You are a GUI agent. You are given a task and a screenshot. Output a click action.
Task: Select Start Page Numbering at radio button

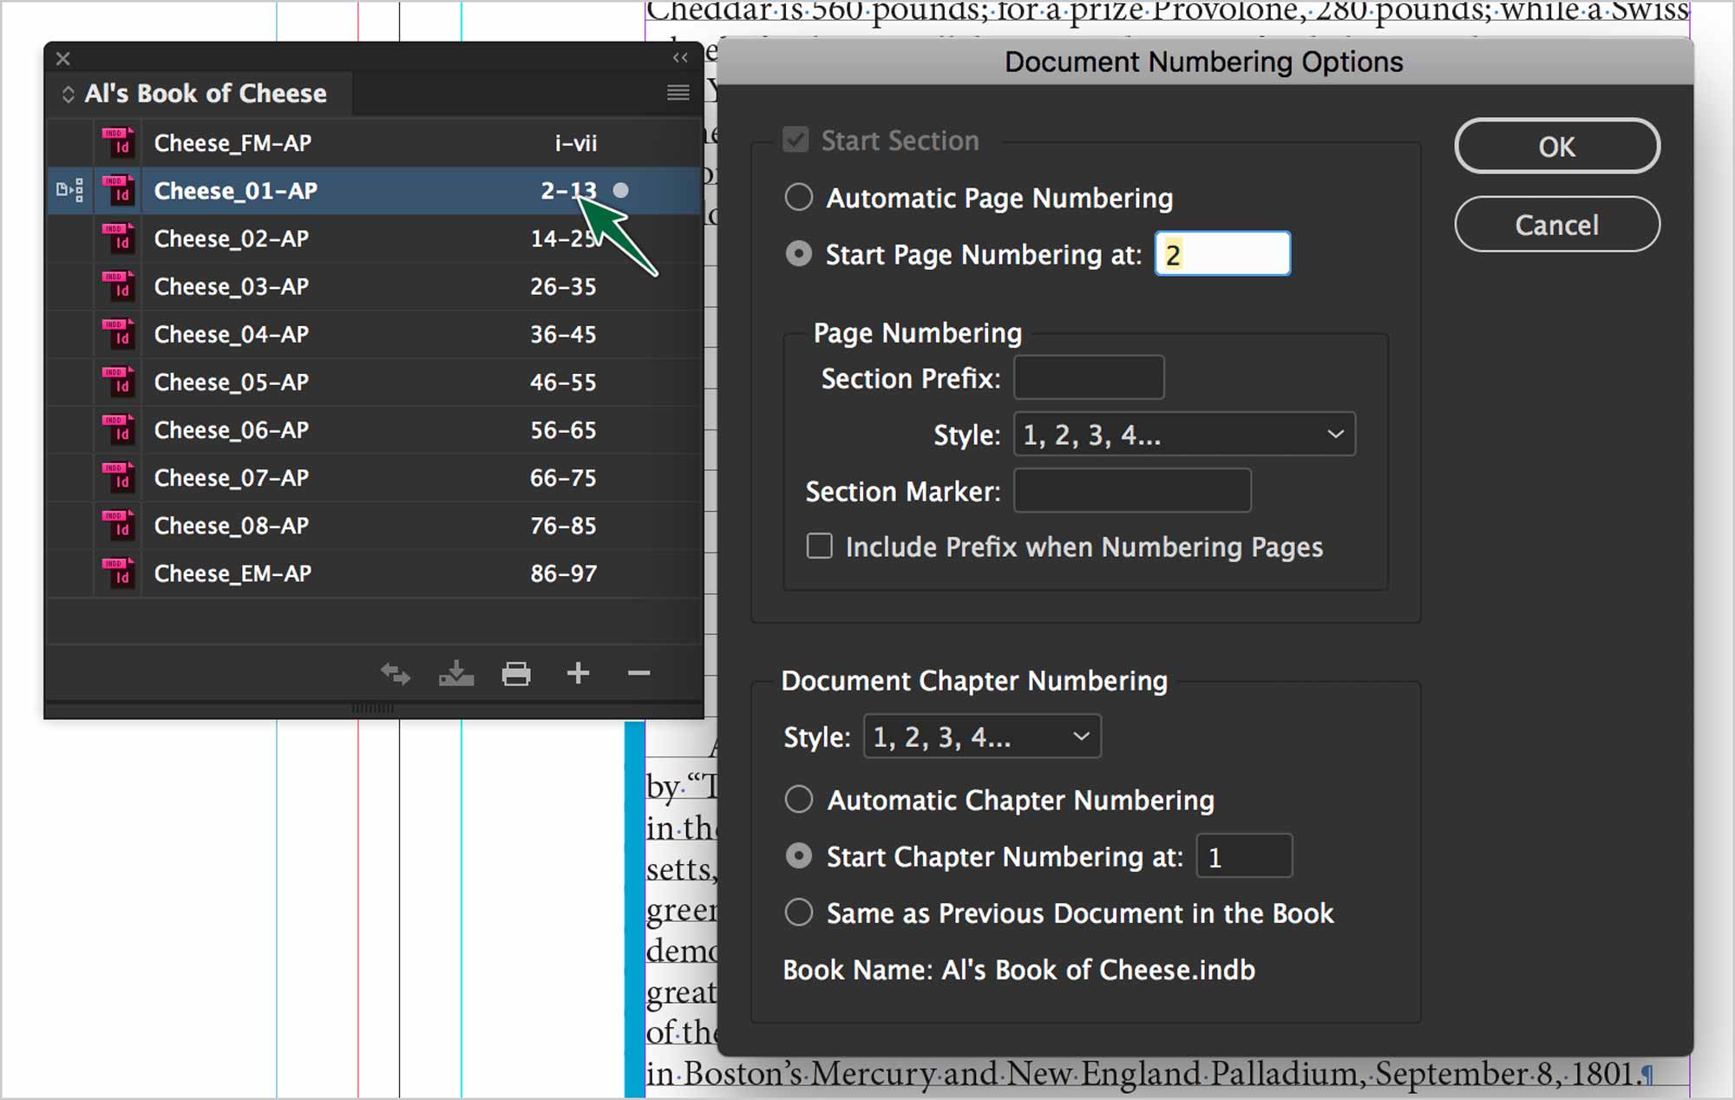click(x=798, y=253)
